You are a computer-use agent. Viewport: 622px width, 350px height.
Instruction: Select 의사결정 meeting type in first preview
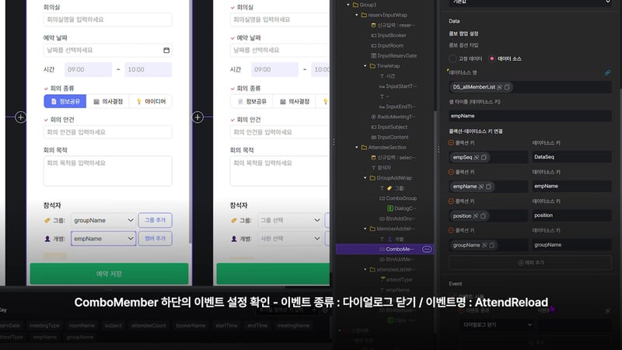pos(108,102)
